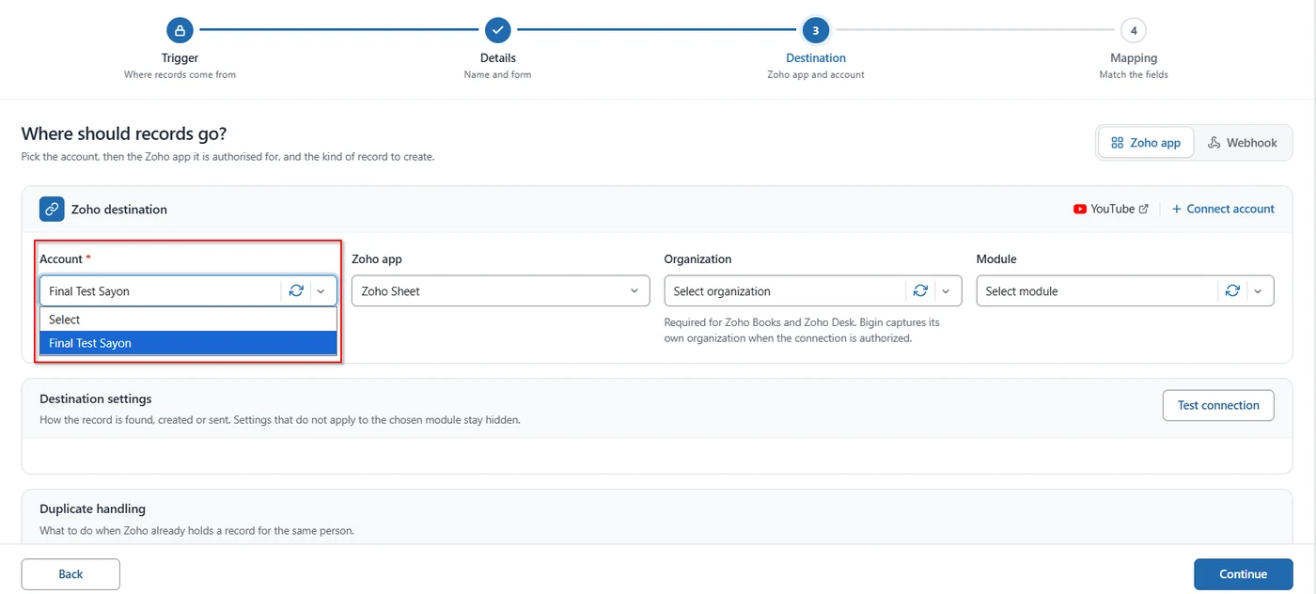
Task: Refresh the Module list
Action: 1232,291
